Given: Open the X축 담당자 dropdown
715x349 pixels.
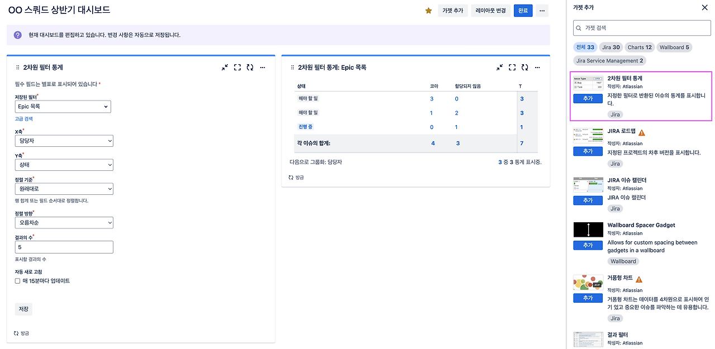Looking at the screenshot, I should 64,140.
